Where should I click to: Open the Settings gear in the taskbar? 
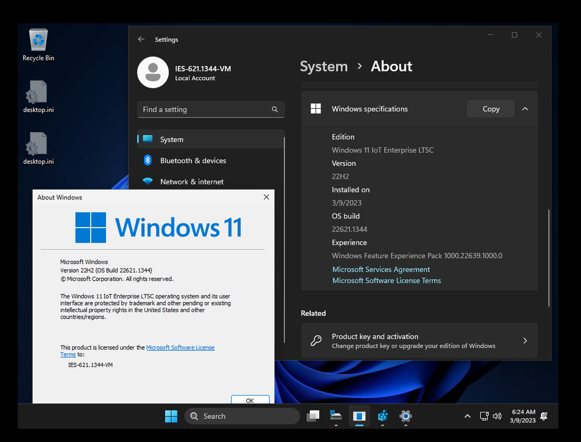coord(406,416)
